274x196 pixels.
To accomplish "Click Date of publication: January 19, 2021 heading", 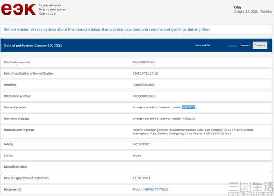I will (33, 46).
